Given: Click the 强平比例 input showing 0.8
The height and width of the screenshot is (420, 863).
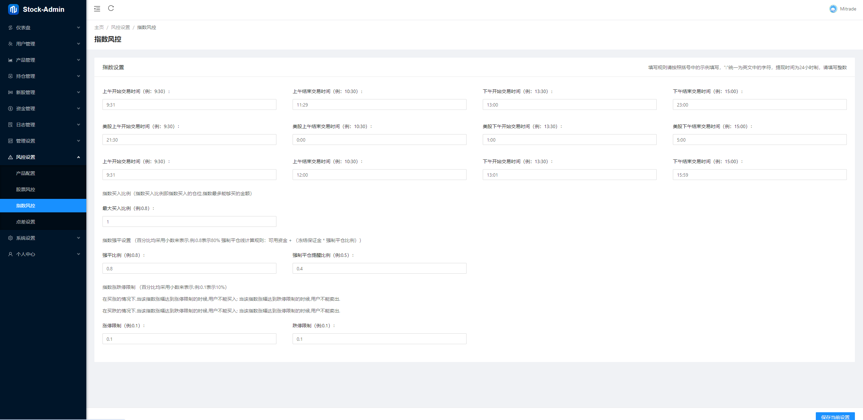Looking at the screenshot, I should [x=189, y=268].
